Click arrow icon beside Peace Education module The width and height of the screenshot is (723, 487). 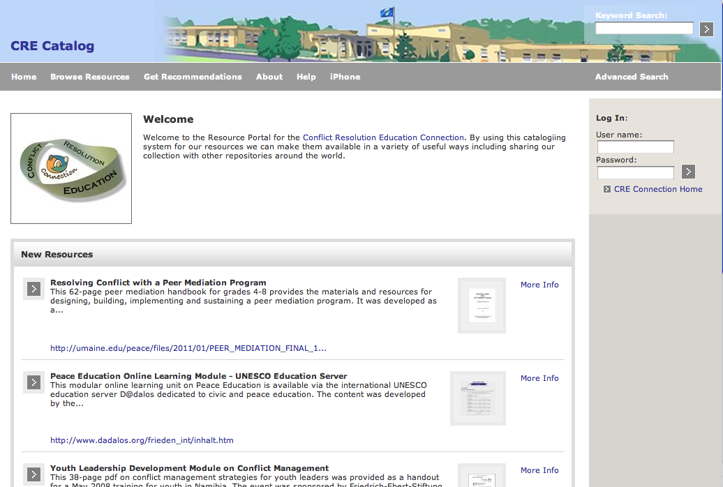pos(33,382)
